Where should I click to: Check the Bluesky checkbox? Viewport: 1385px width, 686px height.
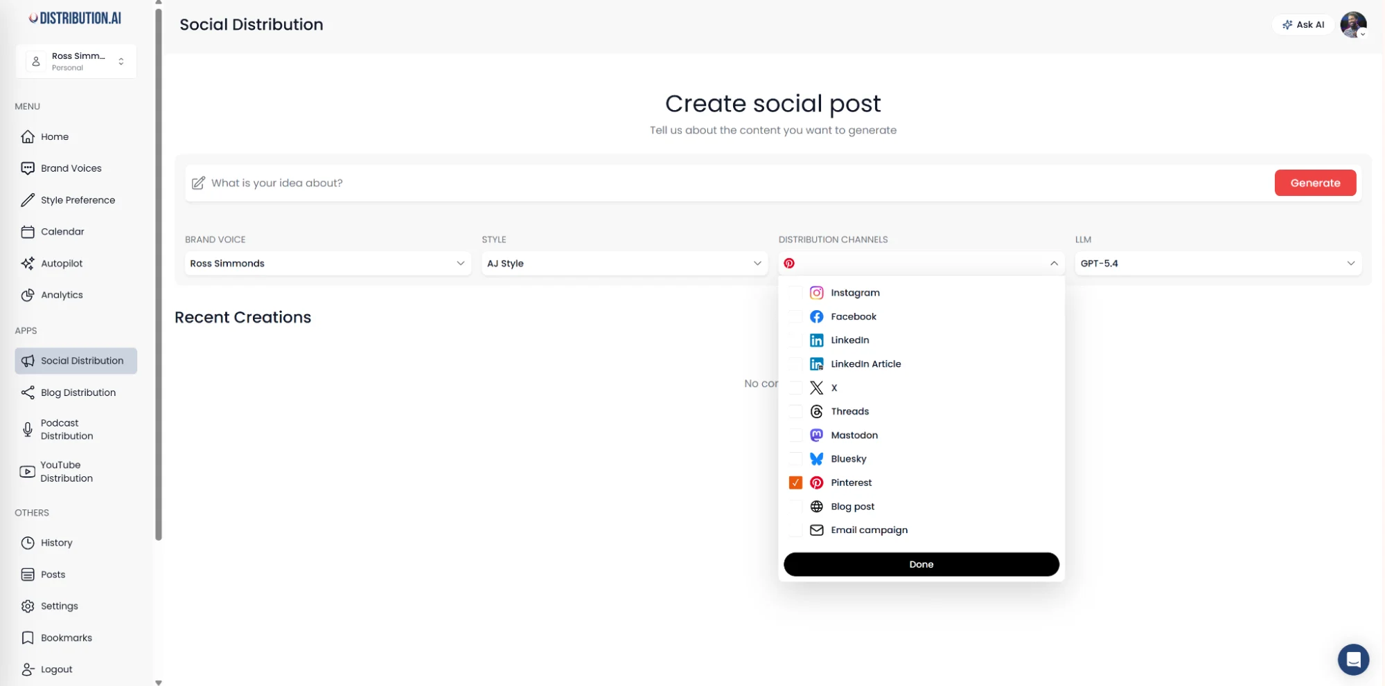(x=795, y=459)
